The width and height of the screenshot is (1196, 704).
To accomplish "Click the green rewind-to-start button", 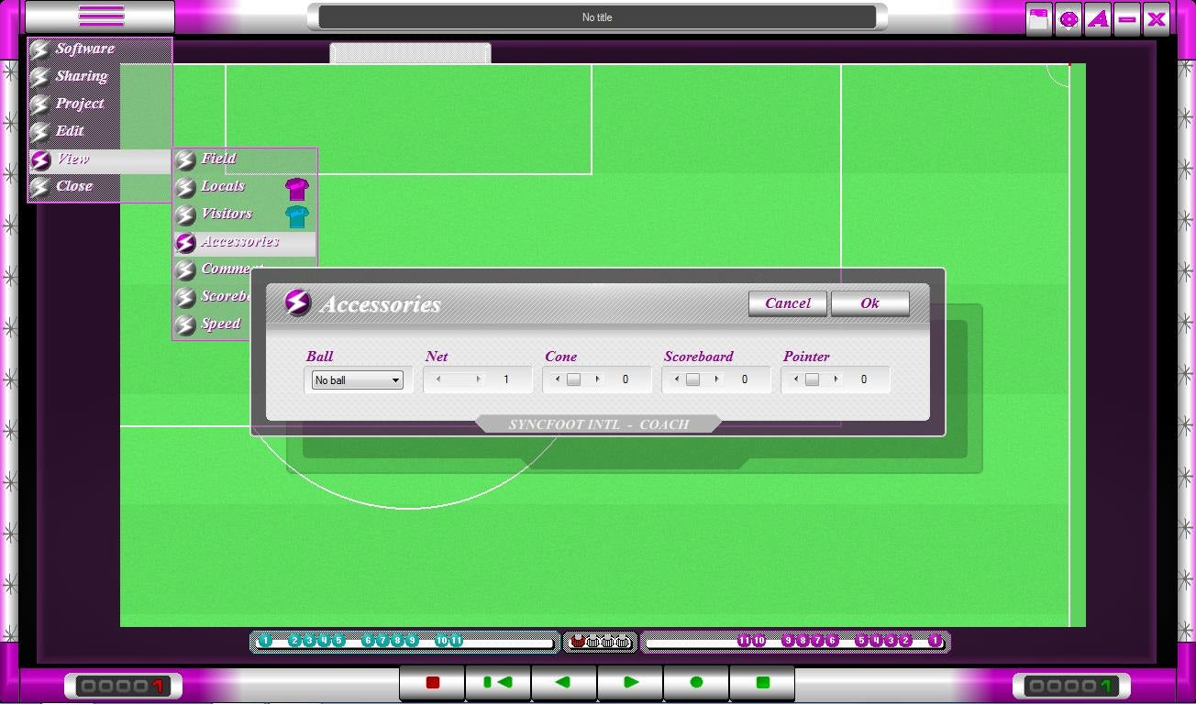I will coord(498,683).
